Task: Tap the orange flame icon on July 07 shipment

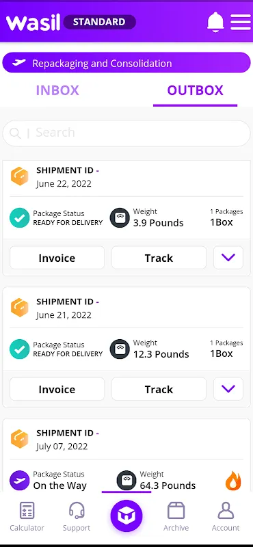Action: point(233,481)
